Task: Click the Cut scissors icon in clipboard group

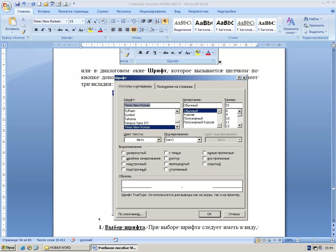Action: (23, 19)
